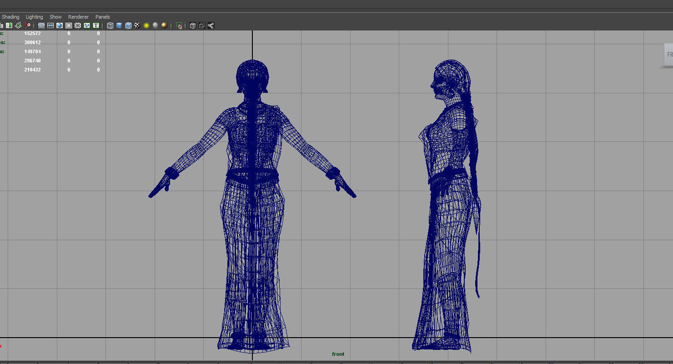The image size is (673, 364).
Task: Enable wireframe on shaded cube icon
Action: (128, 25)
